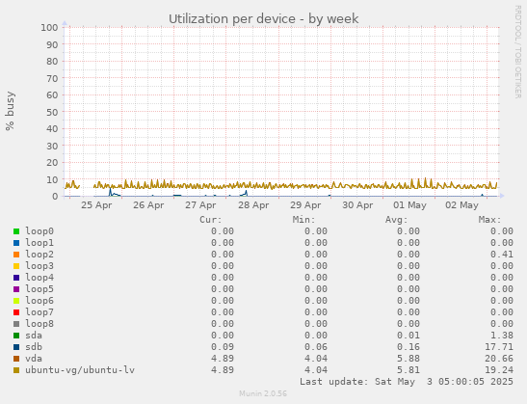The height and width of the screenshot is (404, 527).
Task: Select the loop4 legend label
Action: pos(40,277)
